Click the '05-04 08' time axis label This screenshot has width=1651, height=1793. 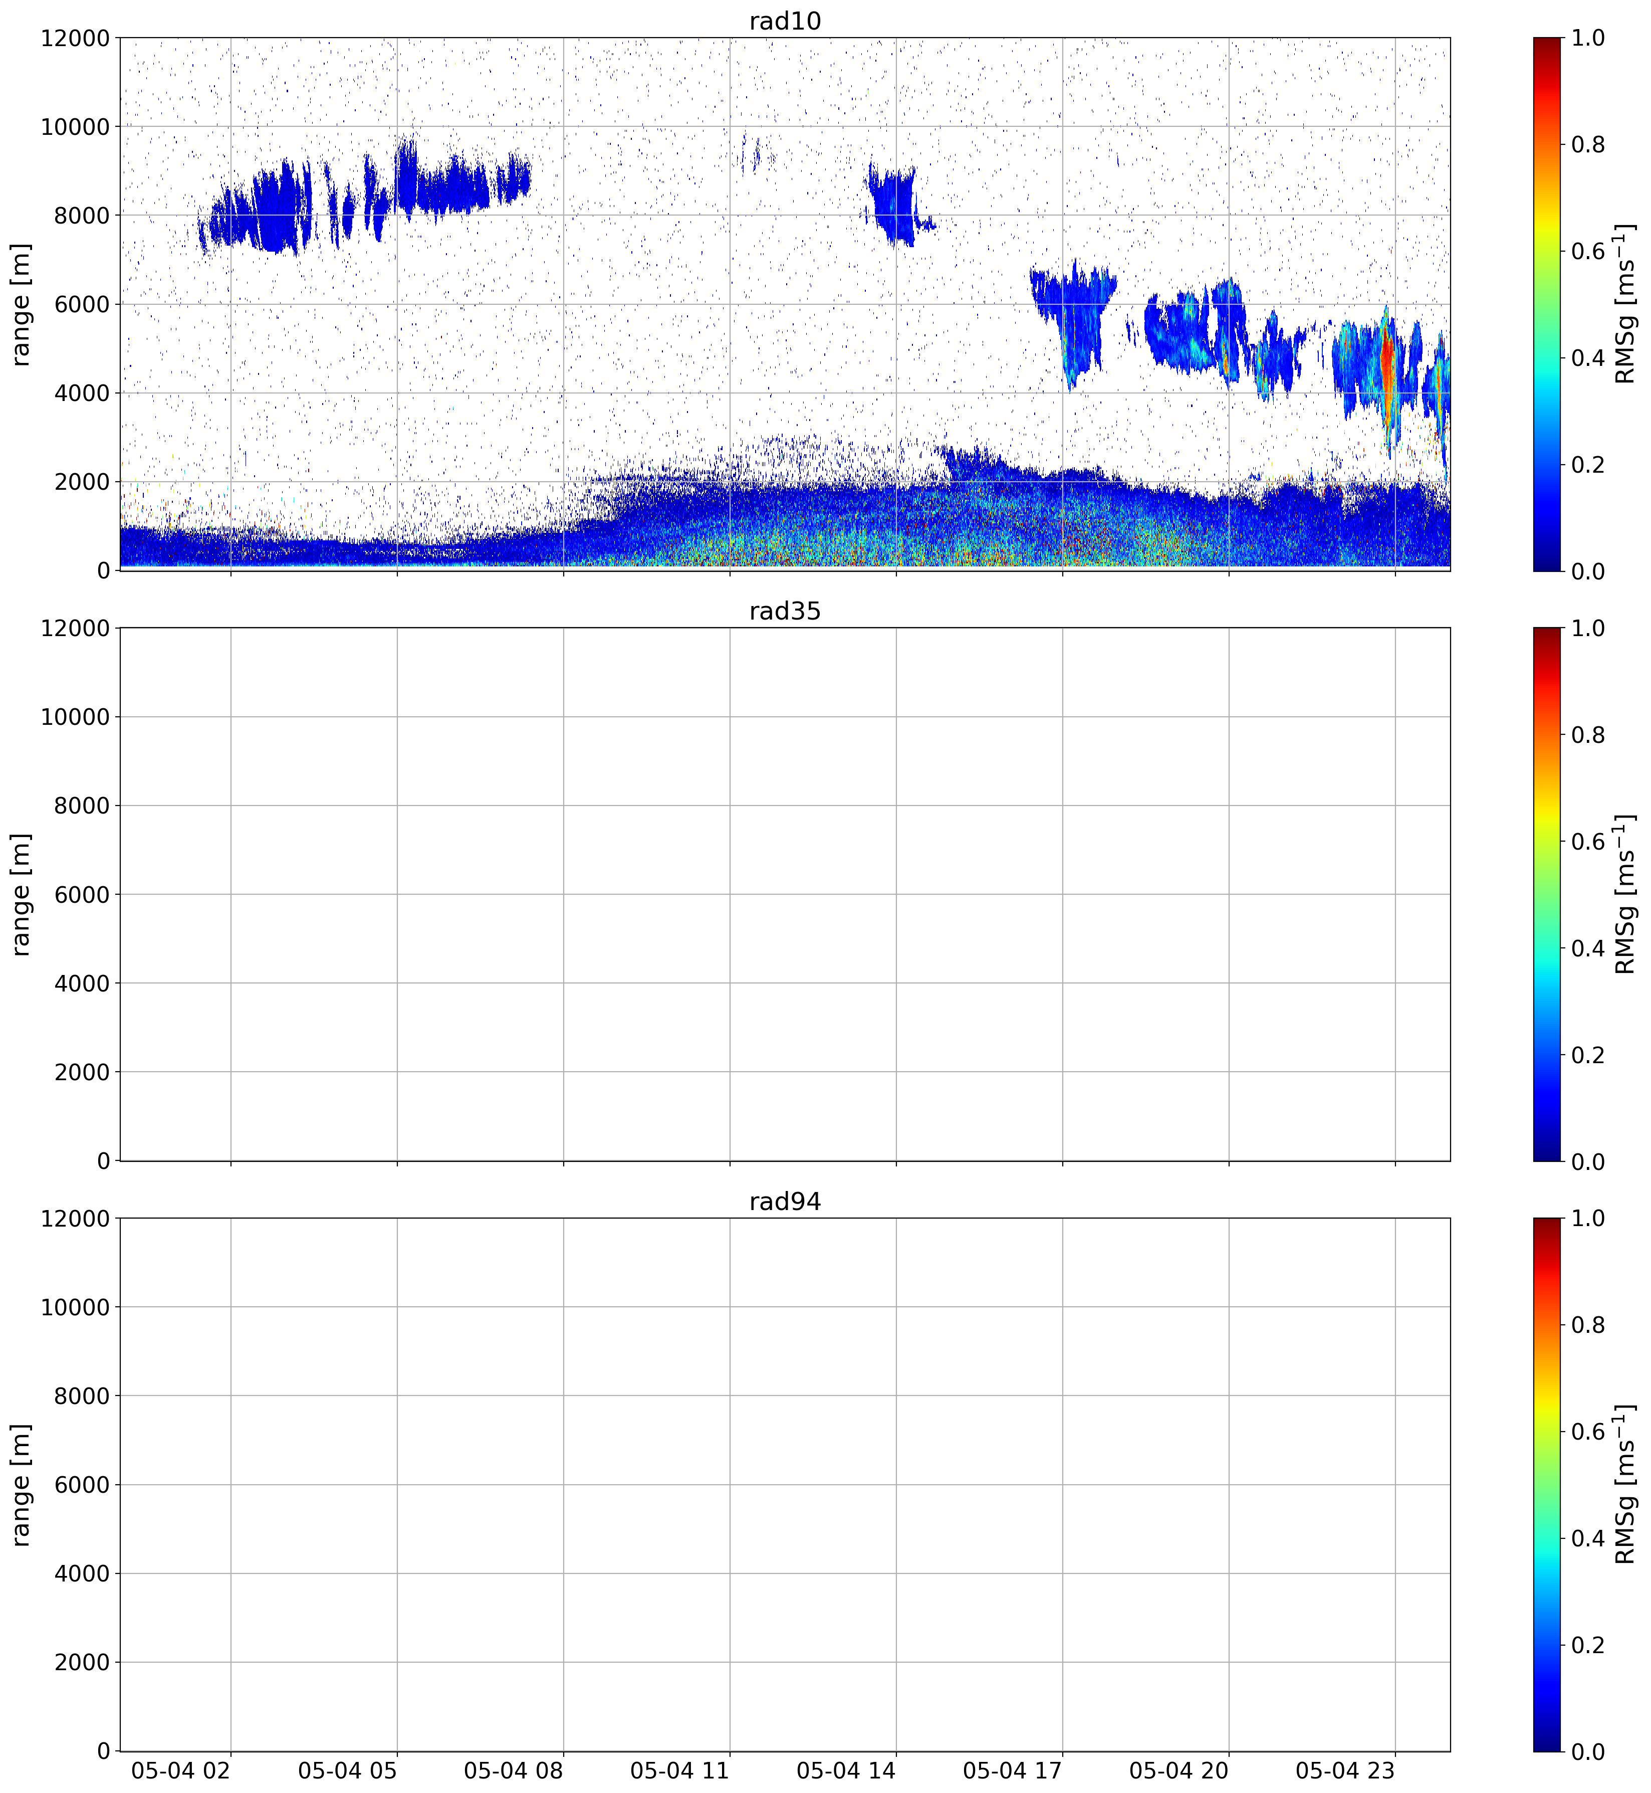(514, 1770)
